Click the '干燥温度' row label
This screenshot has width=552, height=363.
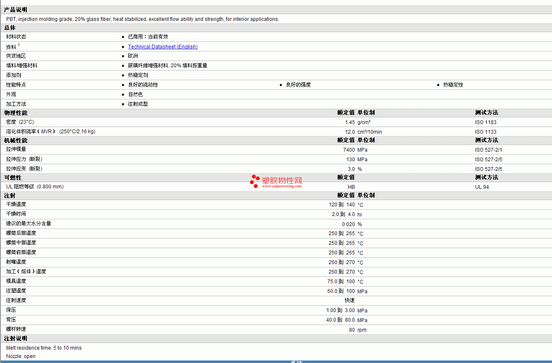pos(16,204)
